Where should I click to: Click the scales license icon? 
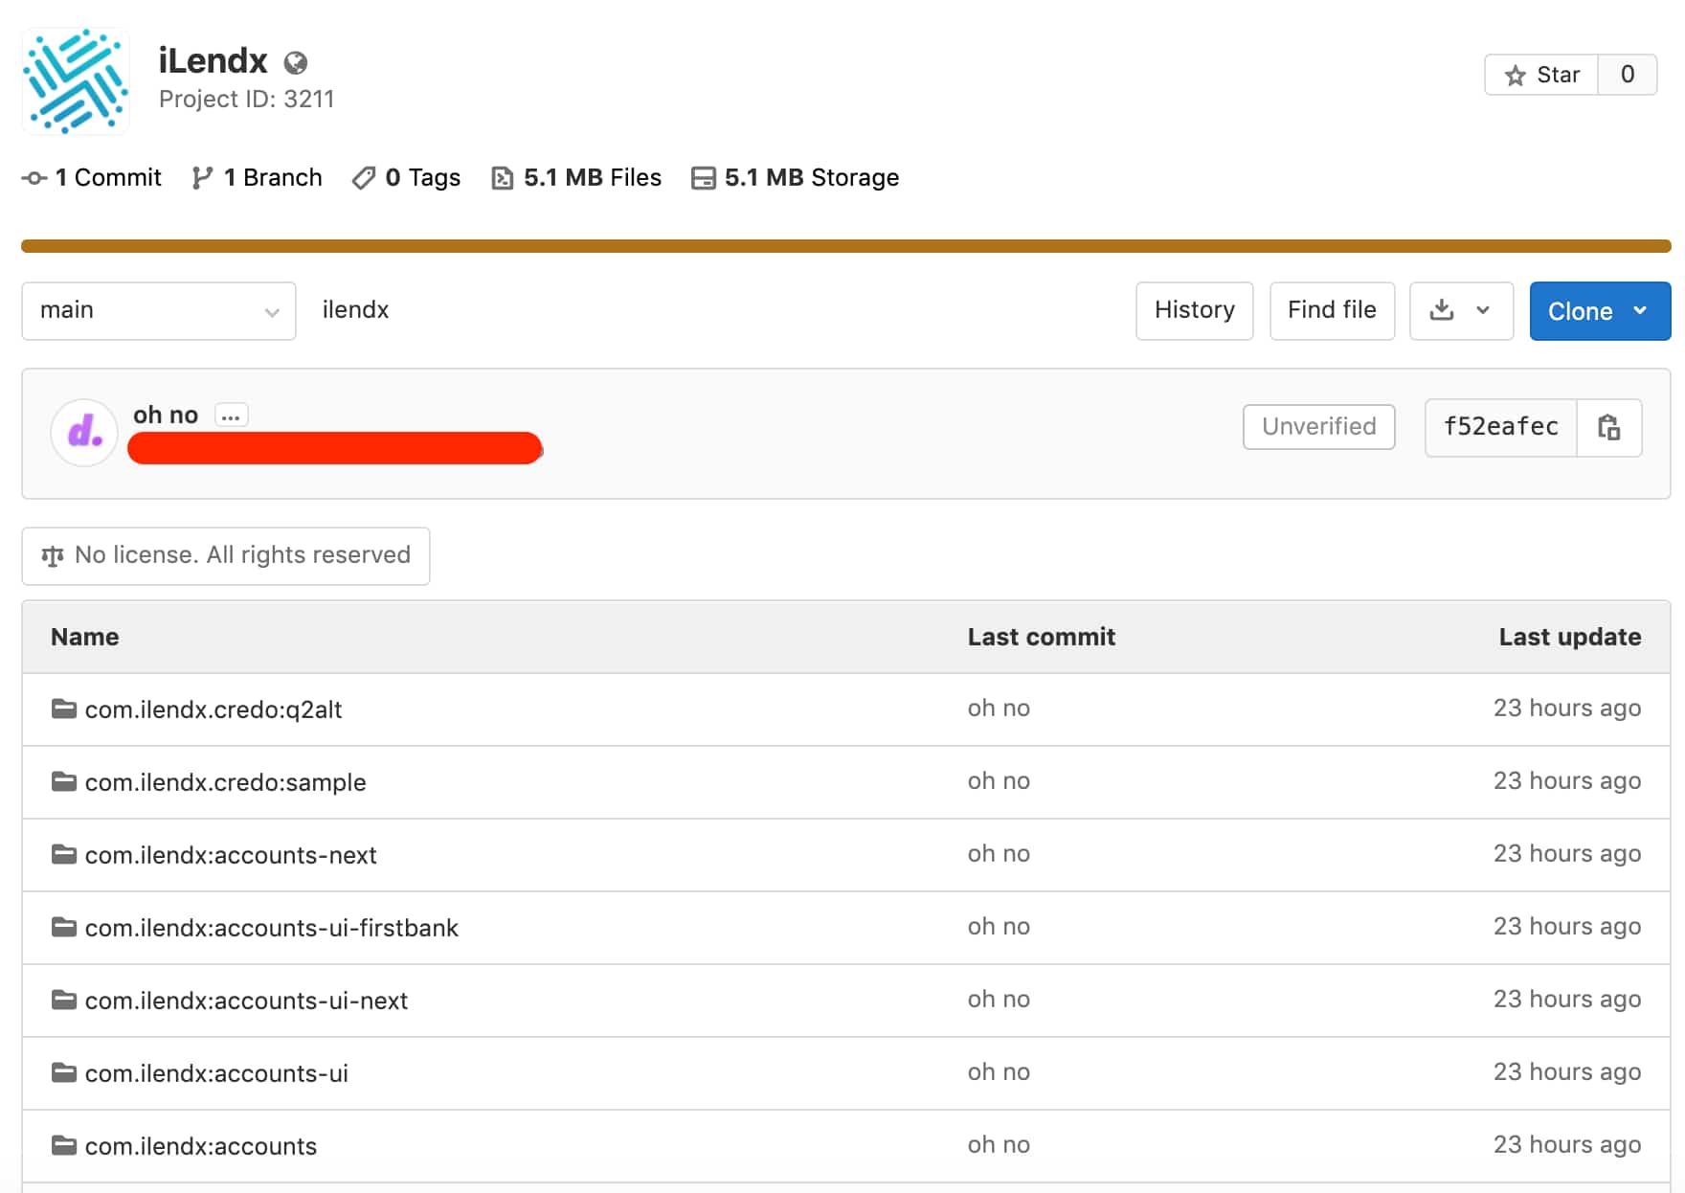click(53, 555)
